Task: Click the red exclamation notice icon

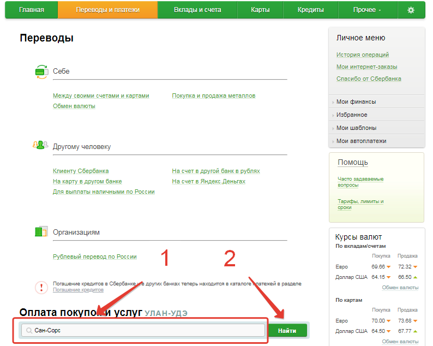Action: pyautogui.click(x=41, y=288)
